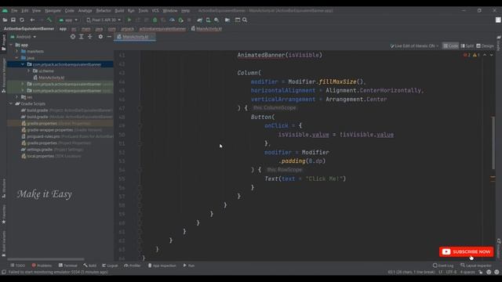Viewport: 502px width, 282px height.
Task: Open the Logcat tool window
Action: 110,266
